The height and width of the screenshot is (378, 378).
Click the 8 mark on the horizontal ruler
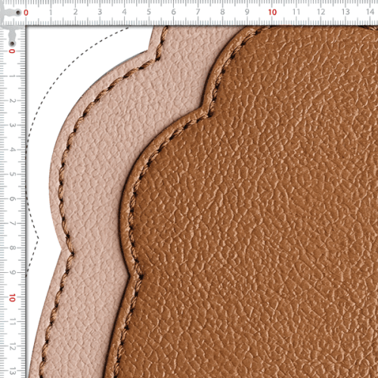(x=222, y=12)
